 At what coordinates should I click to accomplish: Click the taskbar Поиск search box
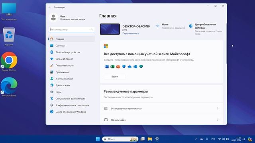[x=120, y=139]
